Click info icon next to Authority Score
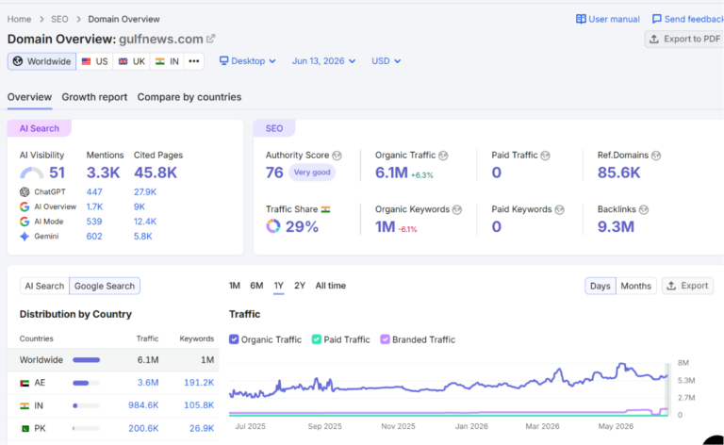 (x=337, y=156)
